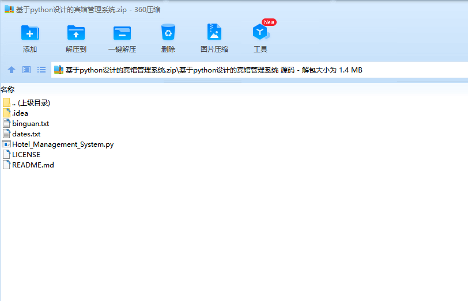Screen dimensions: 468x301
Task: Click the 删除 label text
Action: (168, 49)
